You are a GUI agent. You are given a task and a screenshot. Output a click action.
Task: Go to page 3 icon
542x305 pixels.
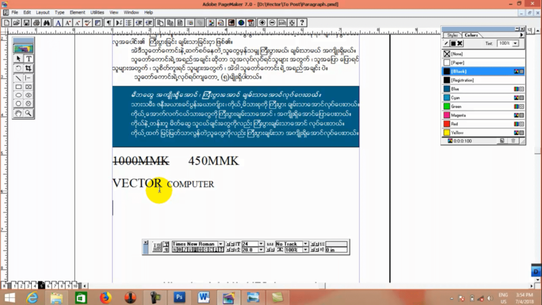(x=28, y=285)
